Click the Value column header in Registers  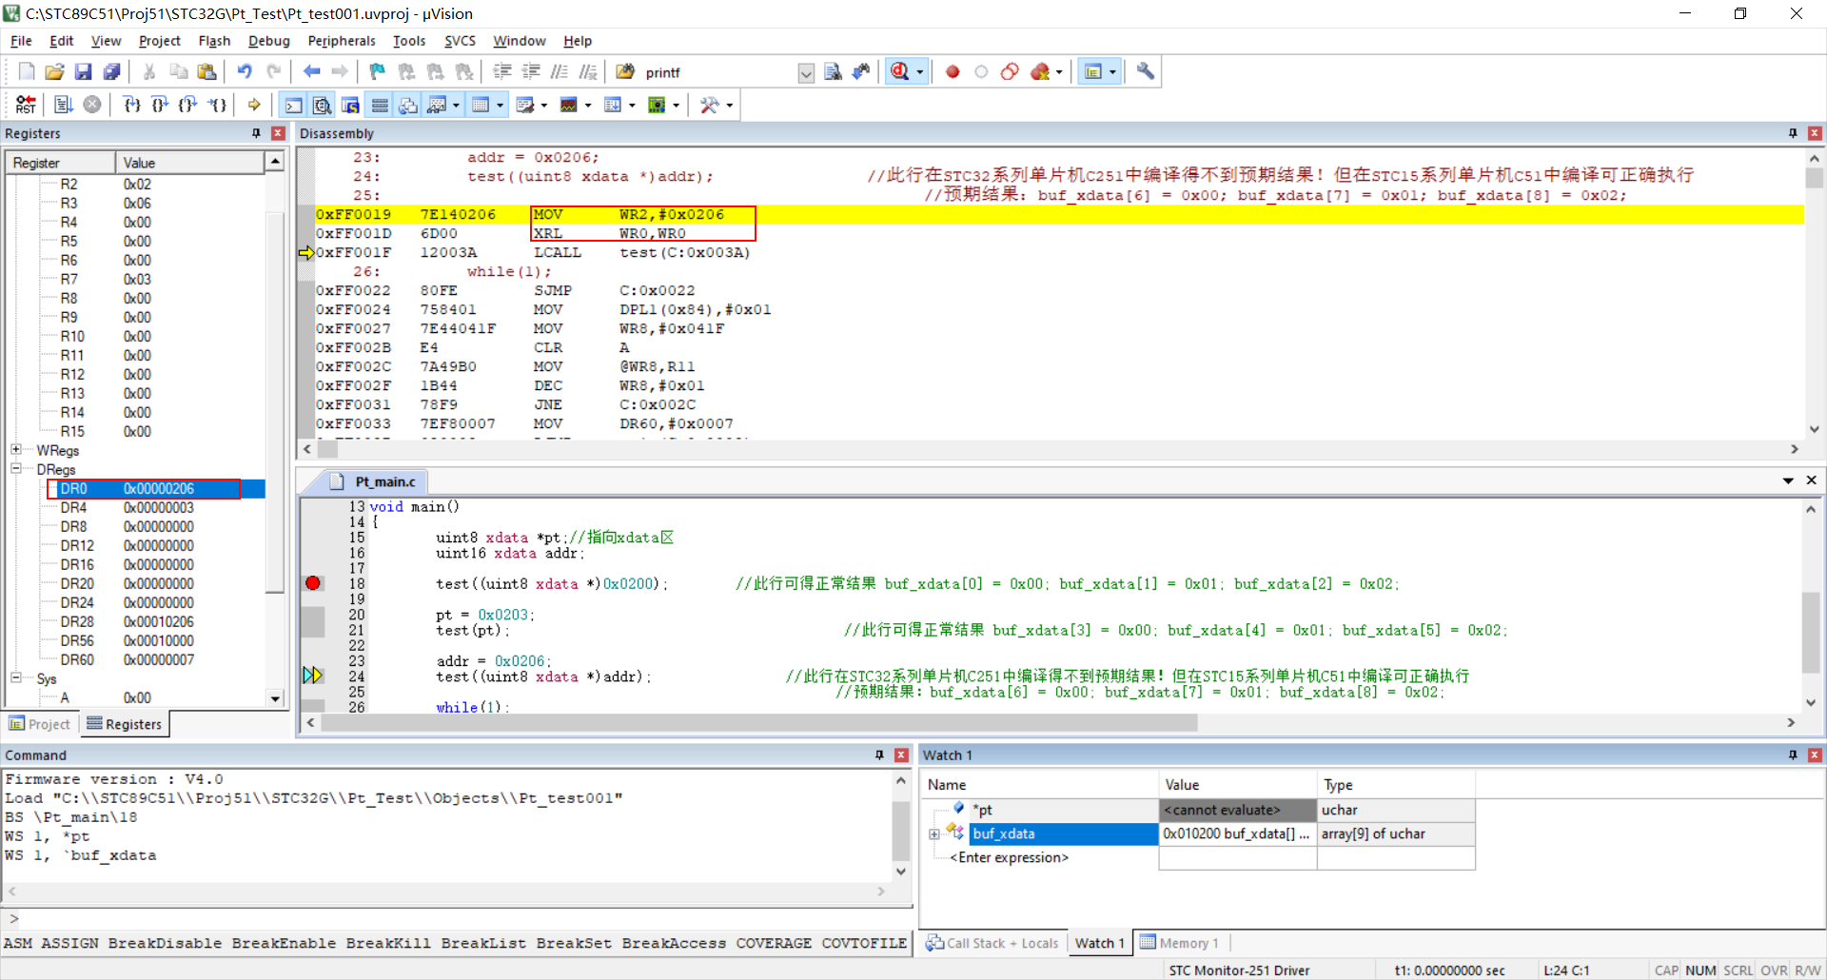pyautogui.click(x=189, y=163)
